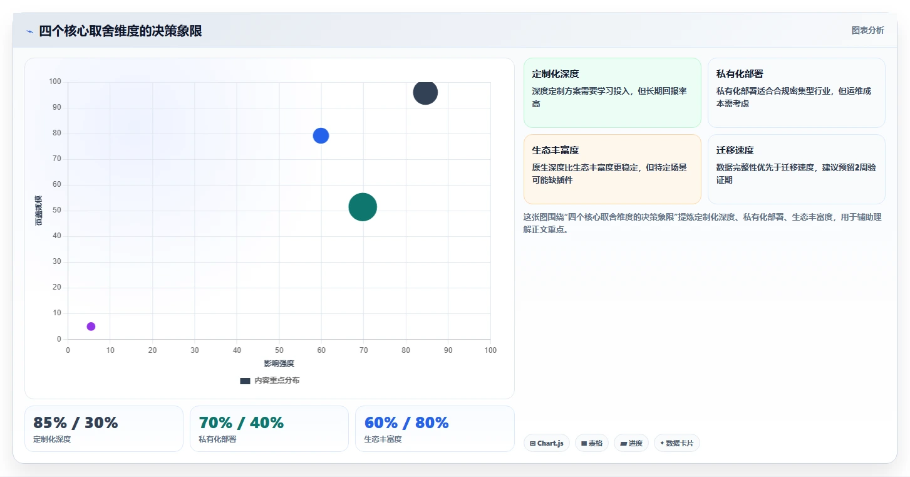This screenshot has height=477, width=910.
Task: Click the blue bubble in the chart
Action: tap(321, 135)
